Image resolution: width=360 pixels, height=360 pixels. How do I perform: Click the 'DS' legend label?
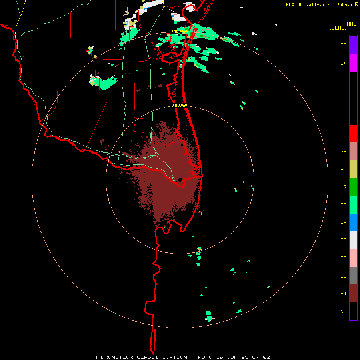point(343,240)
